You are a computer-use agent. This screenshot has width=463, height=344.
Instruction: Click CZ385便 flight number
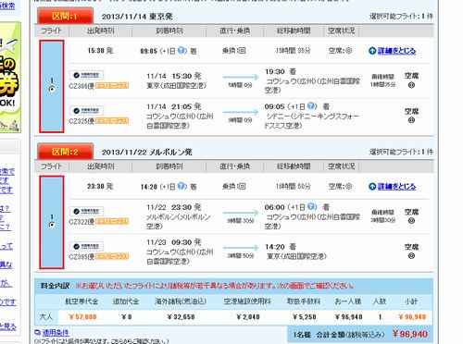[x=81, y=257]
